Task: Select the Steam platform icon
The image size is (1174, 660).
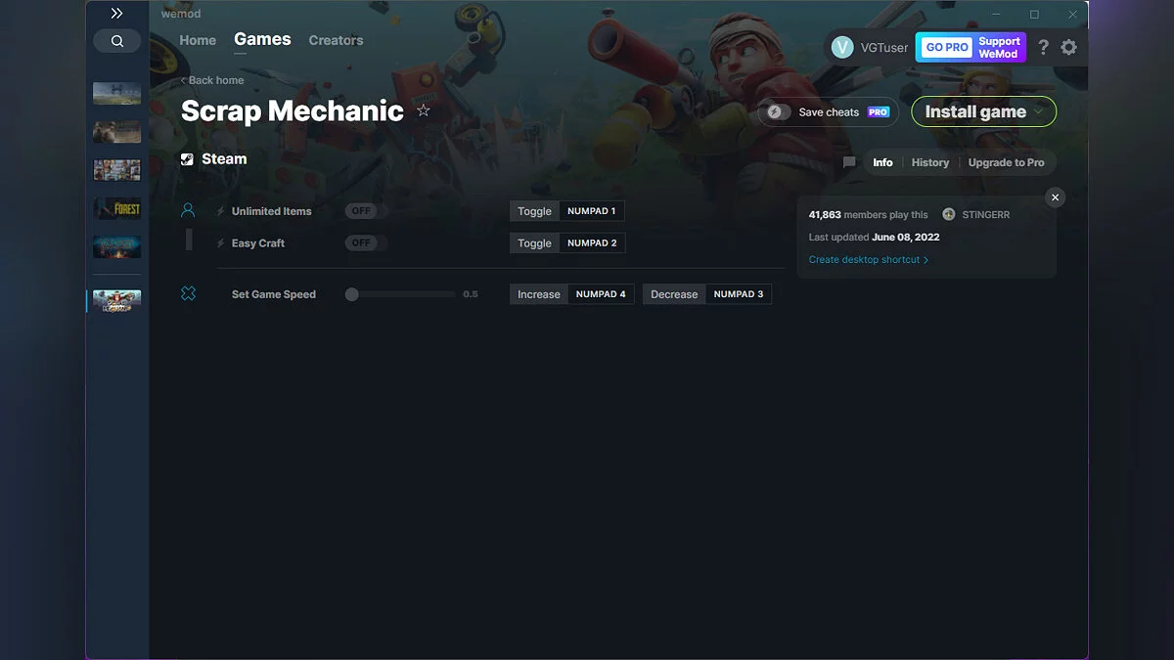Action: [x=186, y=158]
